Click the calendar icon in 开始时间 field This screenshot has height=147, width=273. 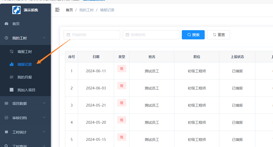tap(68, 35)
